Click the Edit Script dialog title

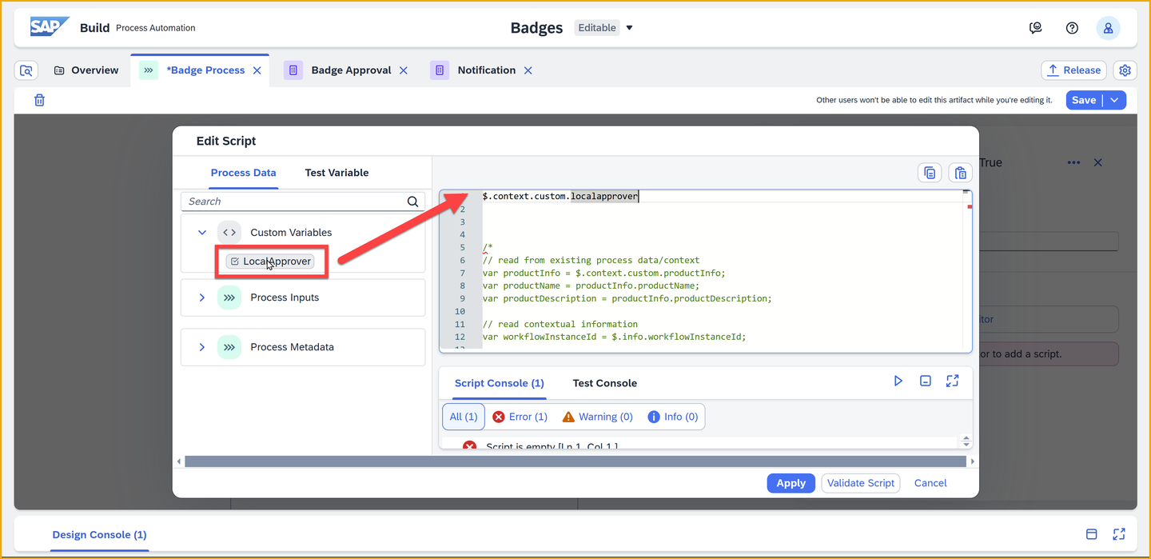(x=226, y=141)
